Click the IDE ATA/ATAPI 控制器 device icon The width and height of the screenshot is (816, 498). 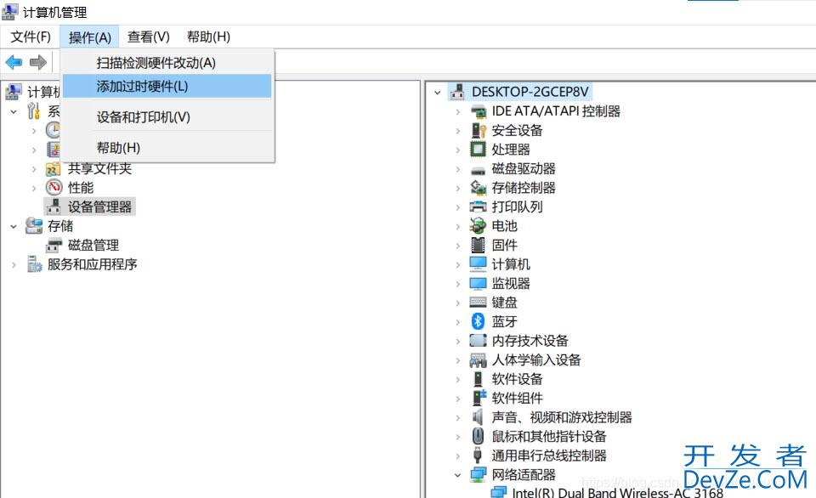pos(478,111)
